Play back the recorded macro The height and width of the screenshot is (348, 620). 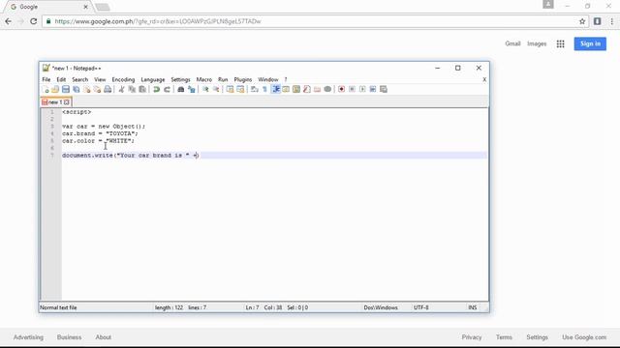(362, 90)
